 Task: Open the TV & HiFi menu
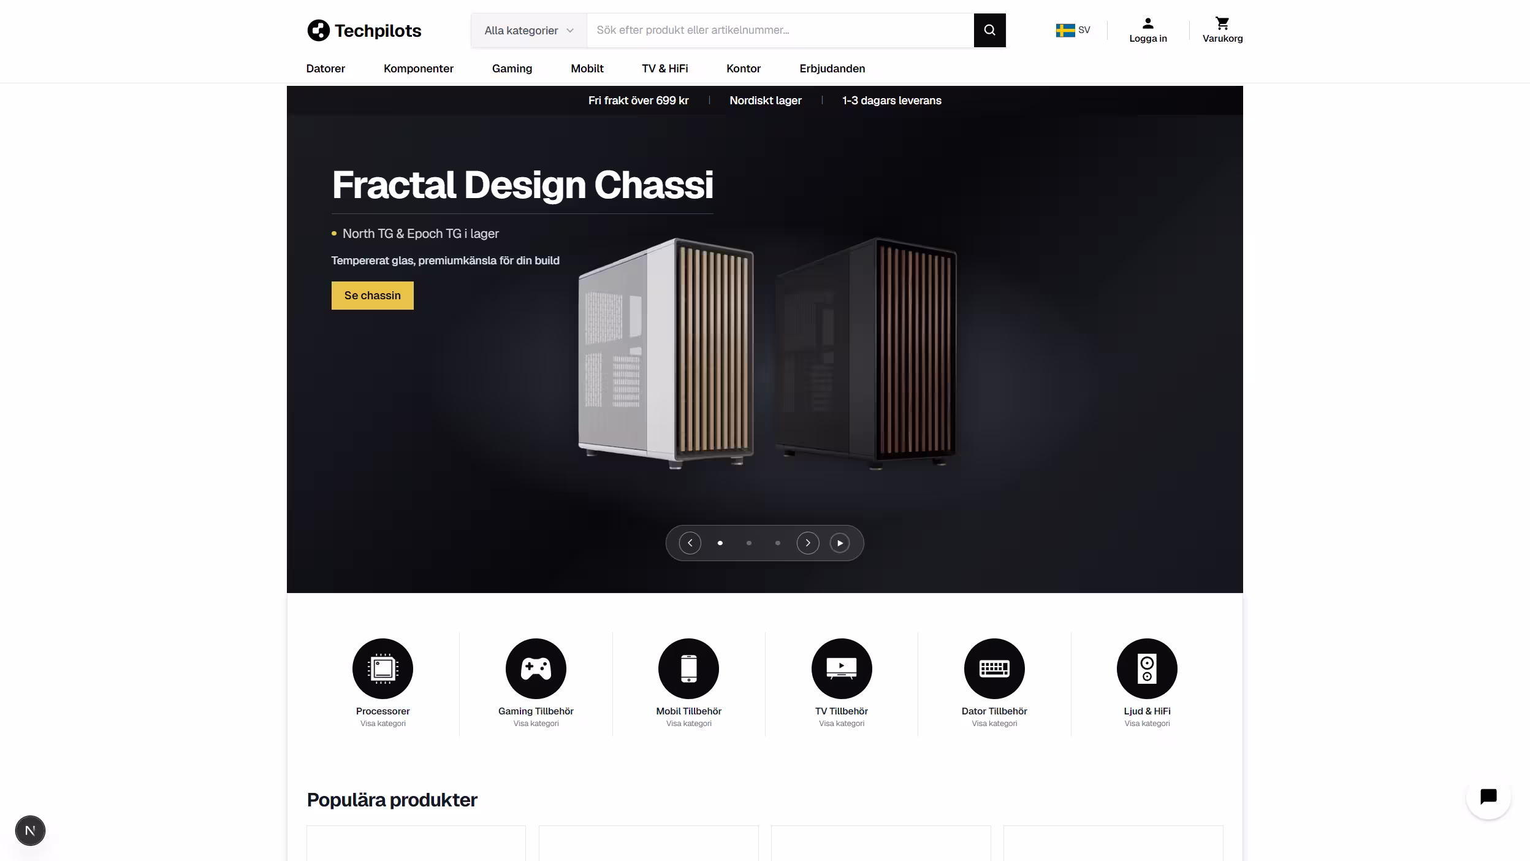665,69
